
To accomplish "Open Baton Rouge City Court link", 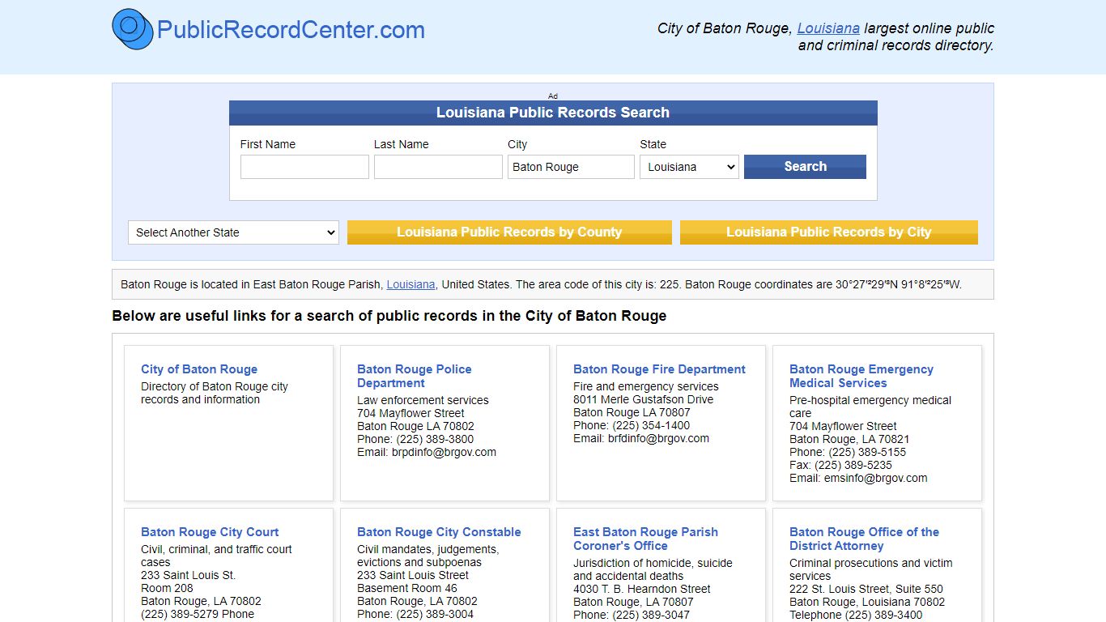I will pos(210,532).
